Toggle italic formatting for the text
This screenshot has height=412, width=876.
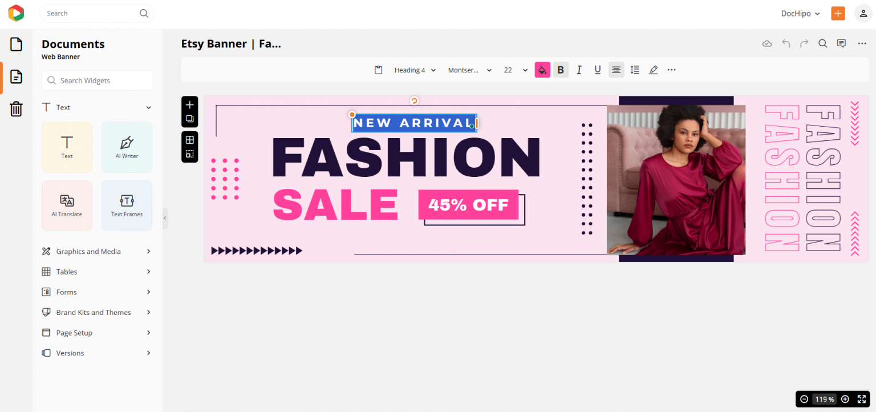tap(579, 70)
